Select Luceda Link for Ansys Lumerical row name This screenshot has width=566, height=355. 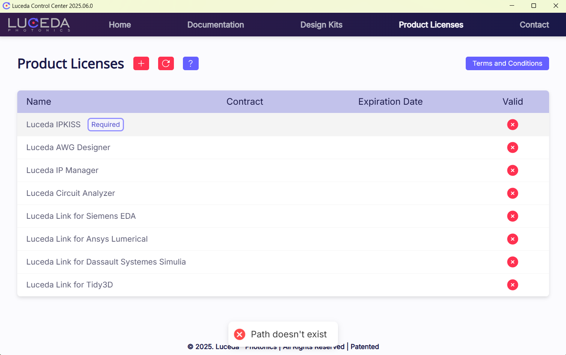(87, 239)
